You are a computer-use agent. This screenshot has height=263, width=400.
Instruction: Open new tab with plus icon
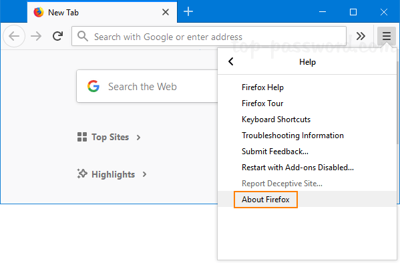pyautogui.click(x=188, y=12)
